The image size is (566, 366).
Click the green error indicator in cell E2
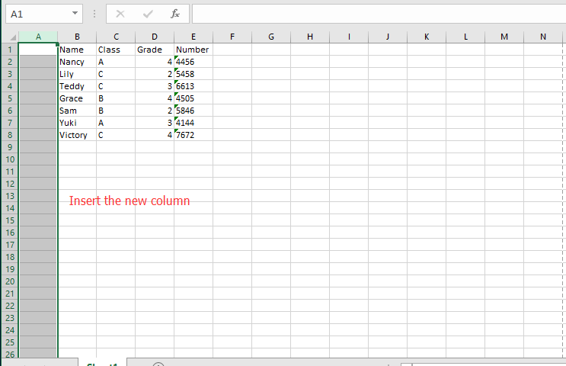point(177,58)
